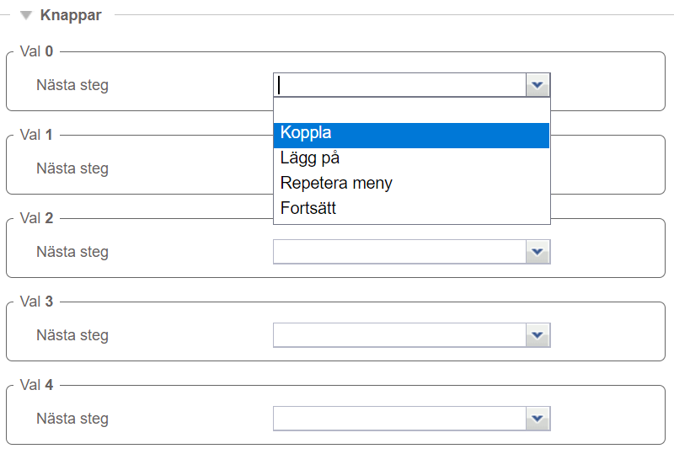Screen dimensions: 674x454
Task: Click the Val 2 Nästa steg combo field
Action: click(x=399, y=252)
